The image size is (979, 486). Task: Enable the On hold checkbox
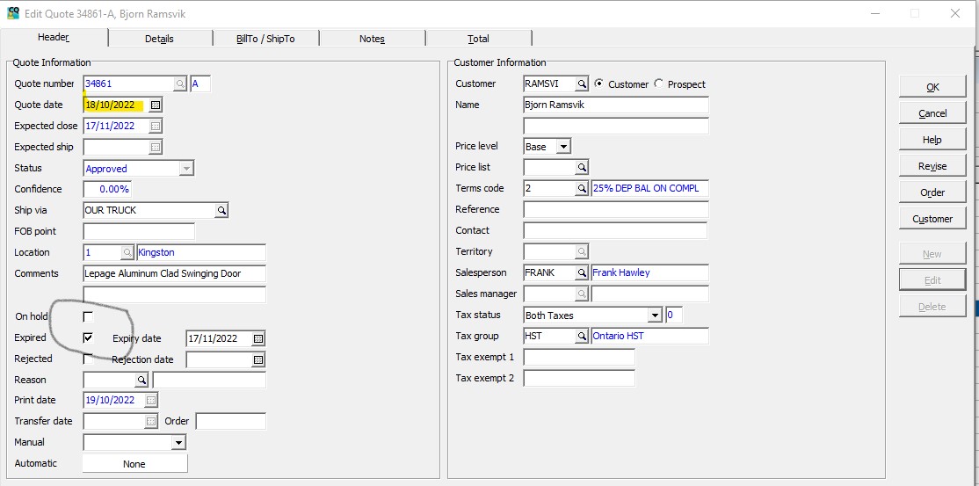click(x=88, y=316)
